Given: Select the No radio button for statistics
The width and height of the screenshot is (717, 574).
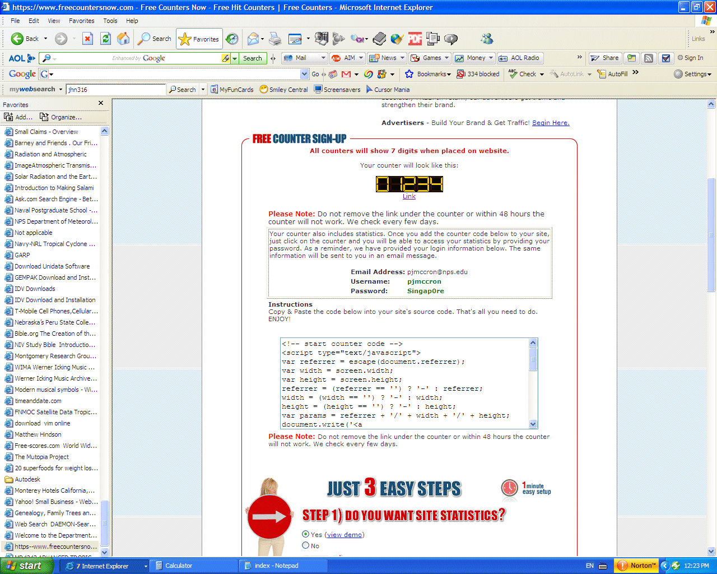Looking at the screenshot, I should point(305,545).
